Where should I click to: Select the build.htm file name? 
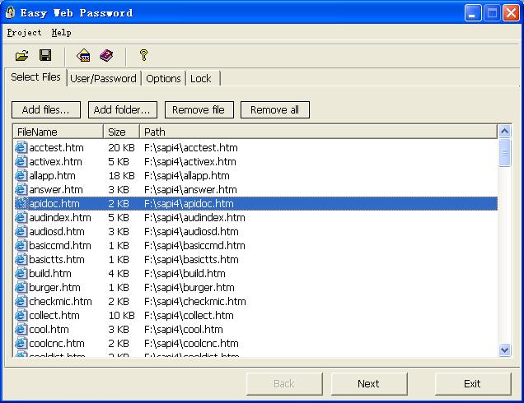click(x=50, y=274)
